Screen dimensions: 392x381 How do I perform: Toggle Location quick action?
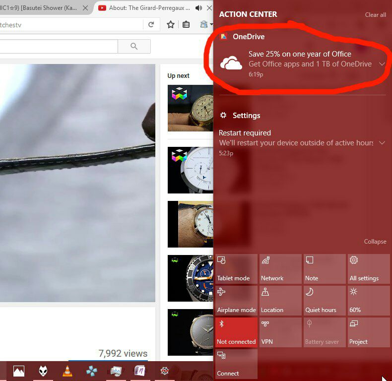pos(280,301)
